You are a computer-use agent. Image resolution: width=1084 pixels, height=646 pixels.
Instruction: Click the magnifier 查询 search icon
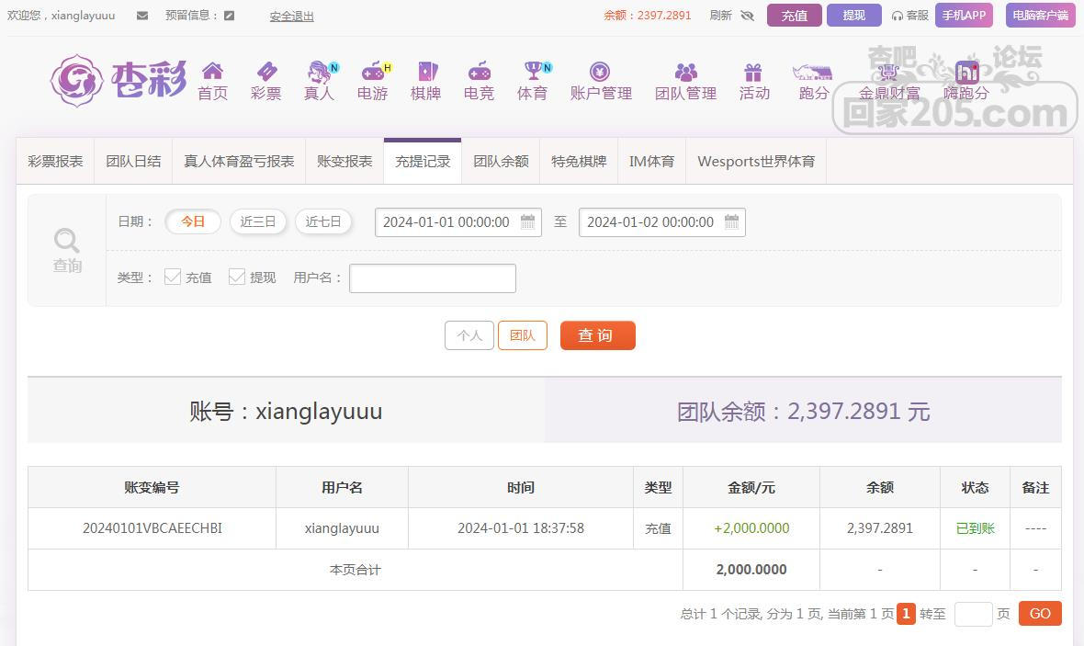point(66,250)
